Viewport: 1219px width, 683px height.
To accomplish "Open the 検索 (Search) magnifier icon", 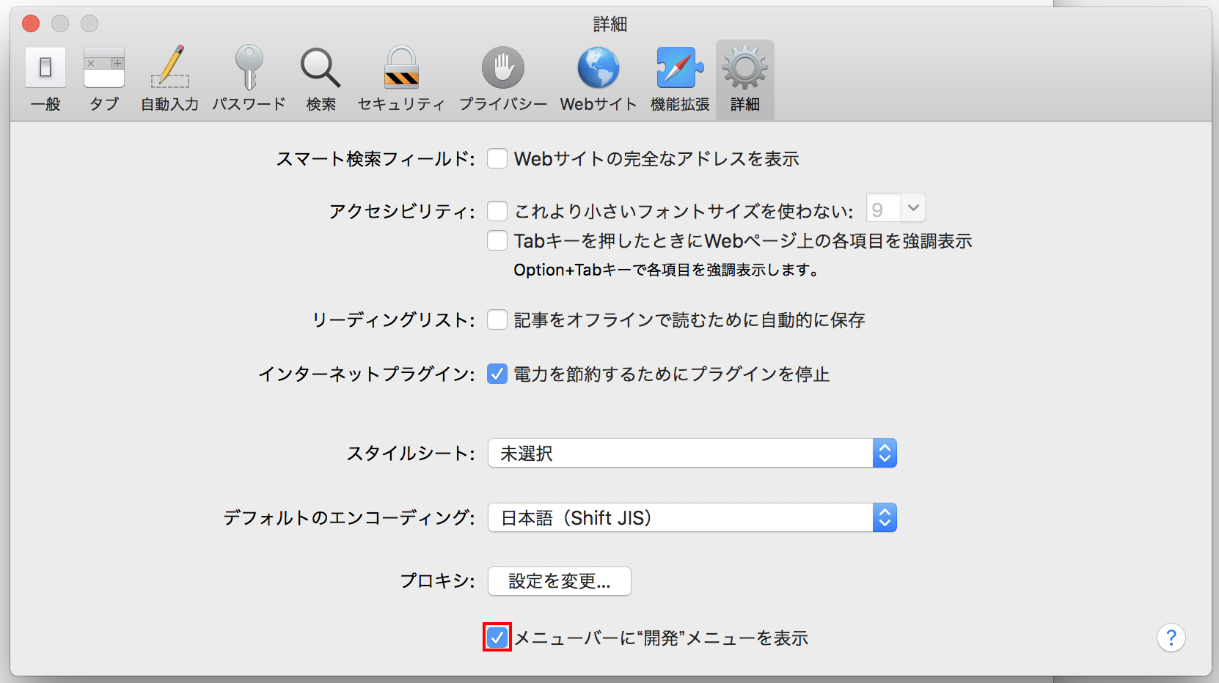I will coord(321,78).
